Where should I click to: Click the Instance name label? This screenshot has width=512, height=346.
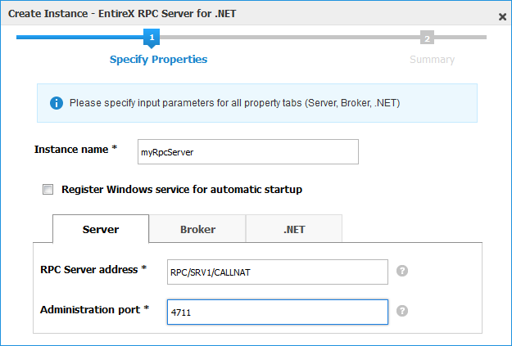click(x=75, y=150)
